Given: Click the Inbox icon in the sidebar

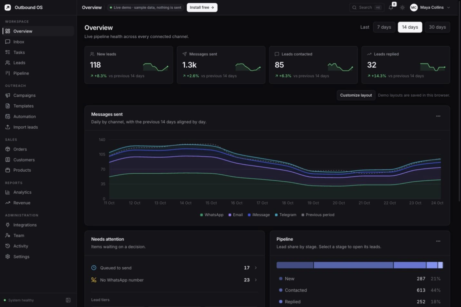Looking at the screenshot, I should [8, 42].
